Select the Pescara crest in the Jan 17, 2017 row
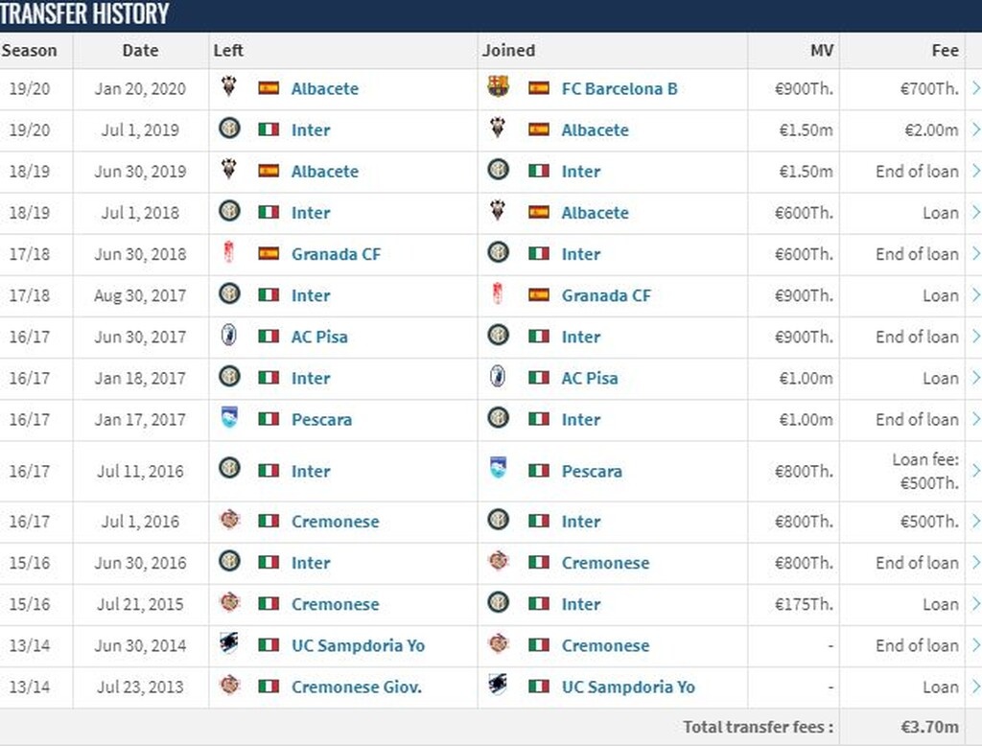 pos(228,418)
